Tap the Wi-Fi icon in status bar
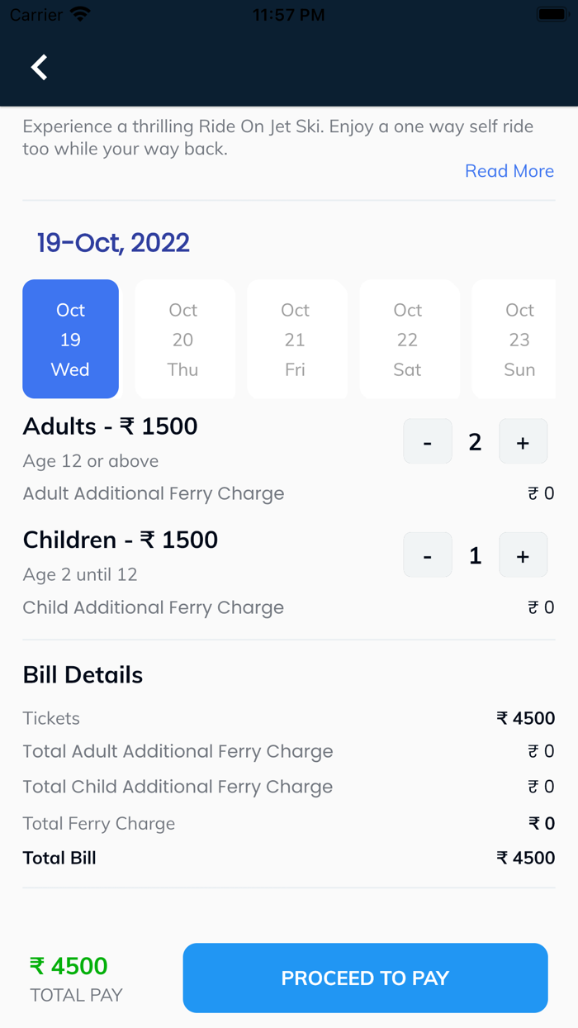 [x=80, y=15]
